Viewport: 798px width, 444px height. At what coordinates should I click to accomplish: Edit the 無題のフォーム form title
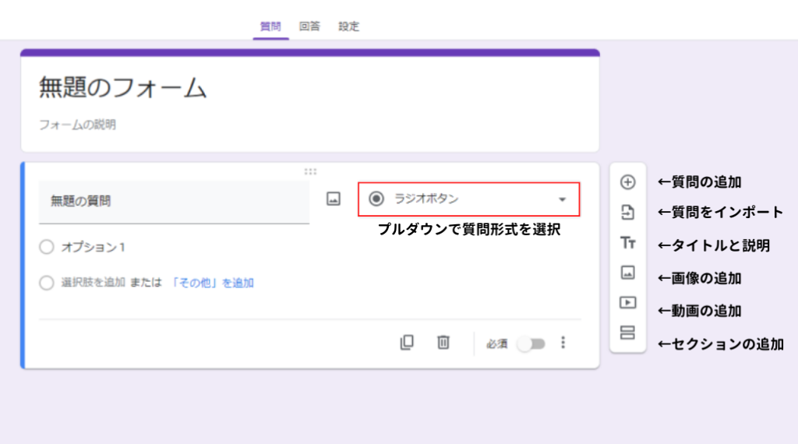point(123,88)
